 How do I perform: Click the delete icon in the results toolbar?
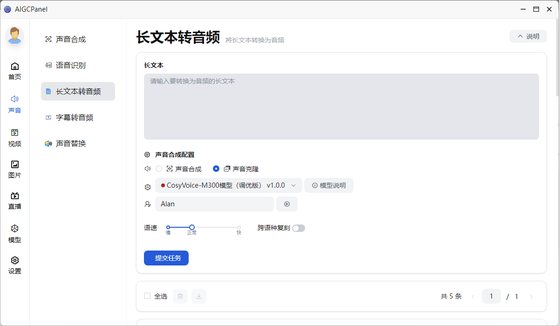[180, 296]
